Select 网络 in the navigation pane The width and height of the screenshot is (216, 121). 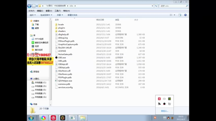(x=35, y=104)
